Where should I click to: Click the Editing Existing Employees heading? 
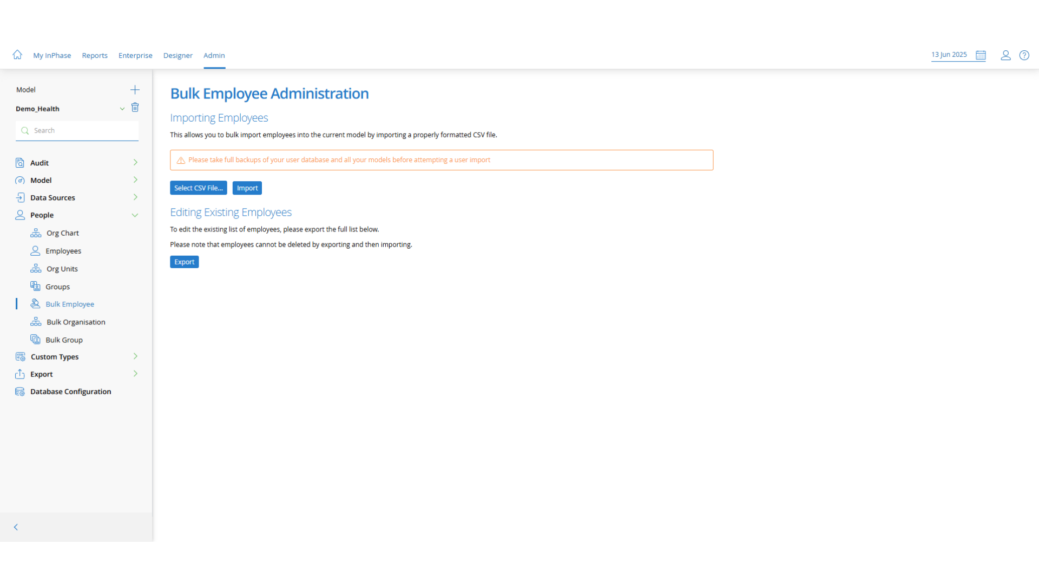tap(231, 213)
